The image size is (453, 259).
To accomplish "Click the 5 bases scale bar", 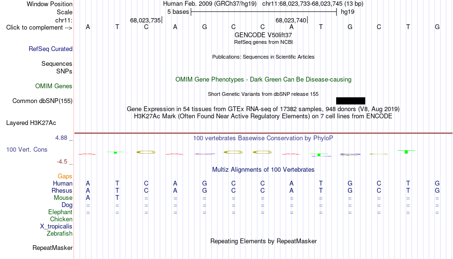I will [264, 12].
